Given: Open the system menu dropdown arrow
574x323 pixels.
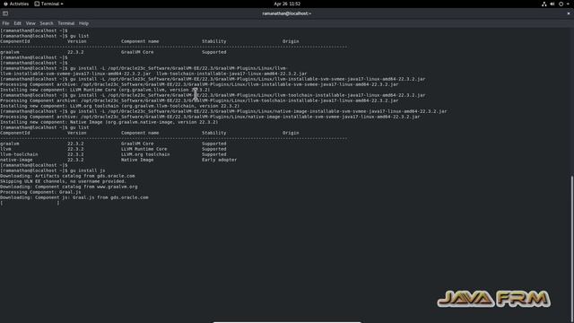Looking at the screenshot, I should tap(568, 4).
